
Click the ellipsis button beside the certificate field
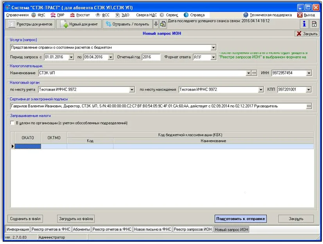309,106
